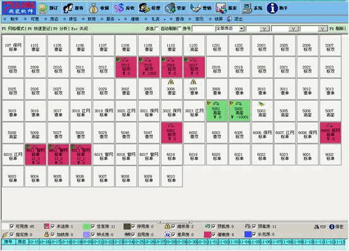Image resolution: width=349 pixels, height=251 pixels.
Task: Select the 查询 query menu item
Action: click(179, 19)
